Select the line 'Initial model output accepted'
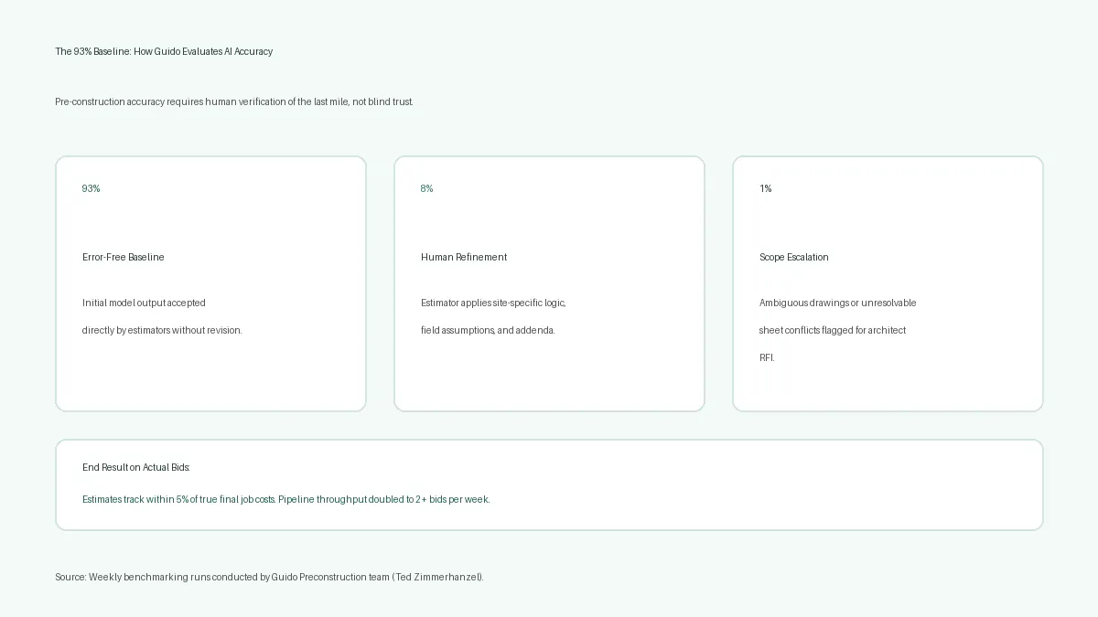Image resolution: width=1098 pixels, height=617 pixels. pyautogui.click(x=144, y=303)
